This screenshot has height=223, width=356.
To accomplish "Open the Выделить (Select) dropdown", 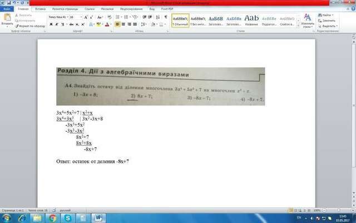I will point(328,26).
